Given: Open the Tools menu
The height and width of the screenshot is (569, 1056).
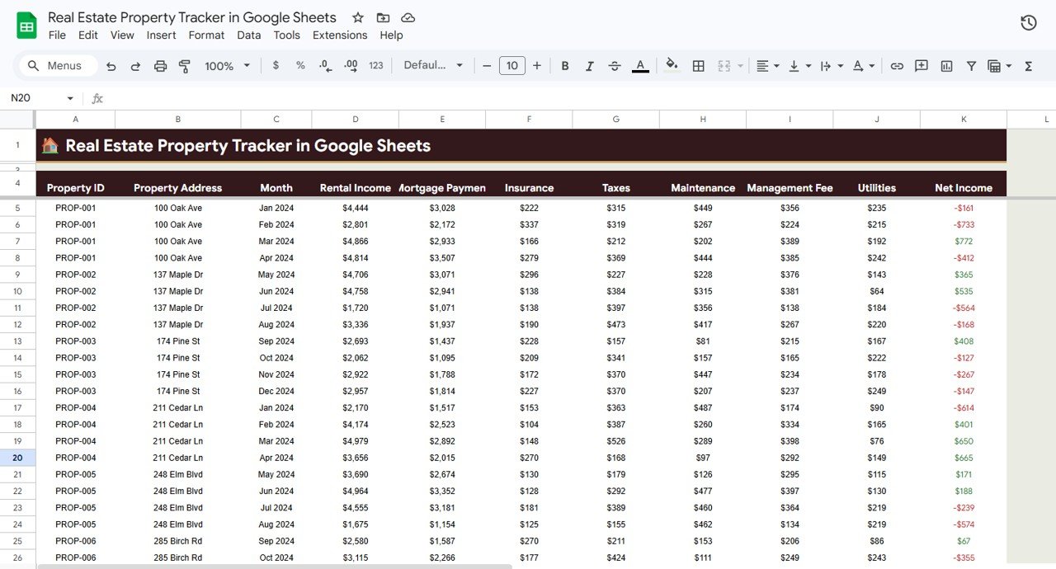Looking at the screenshot, I should click(287, 35).
